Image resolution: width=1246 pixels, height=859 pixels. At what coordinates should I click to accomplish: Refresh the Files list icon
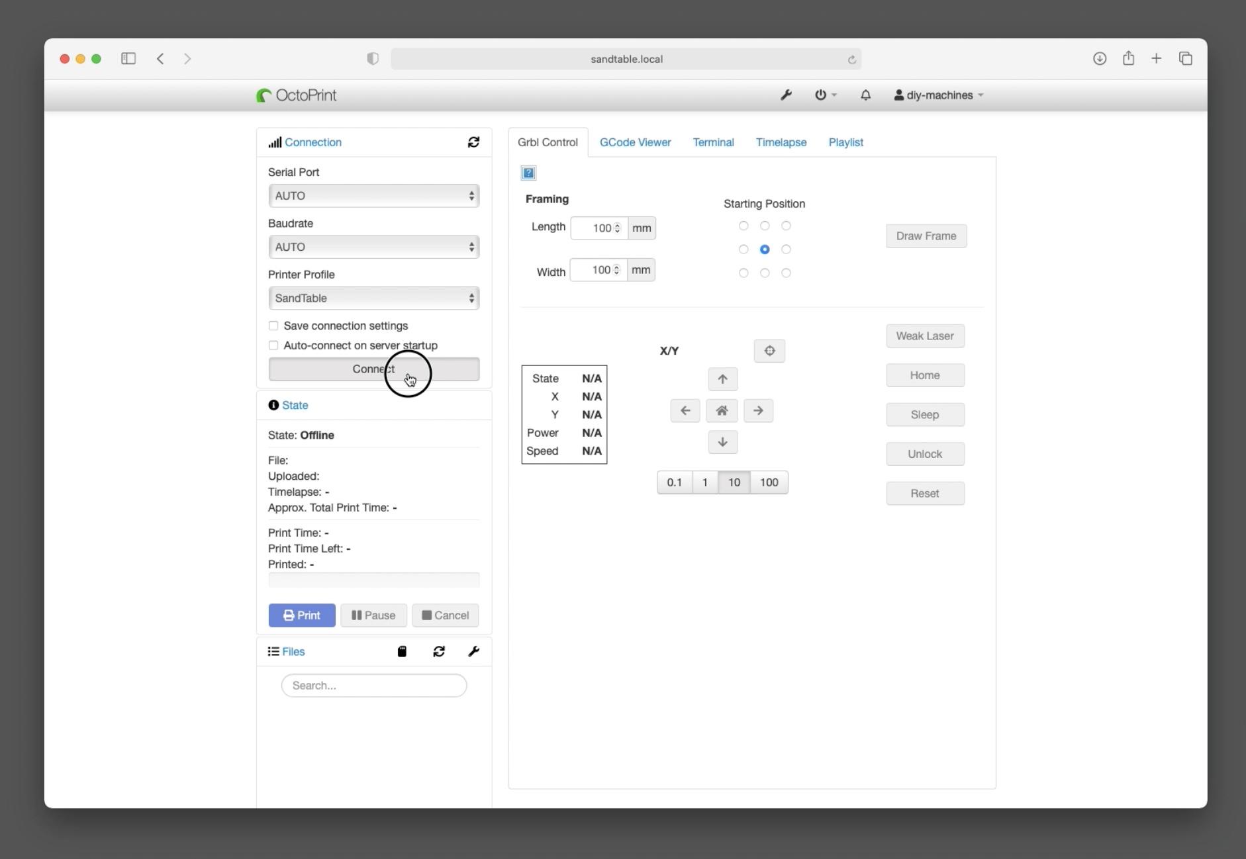tap(439, 651)
